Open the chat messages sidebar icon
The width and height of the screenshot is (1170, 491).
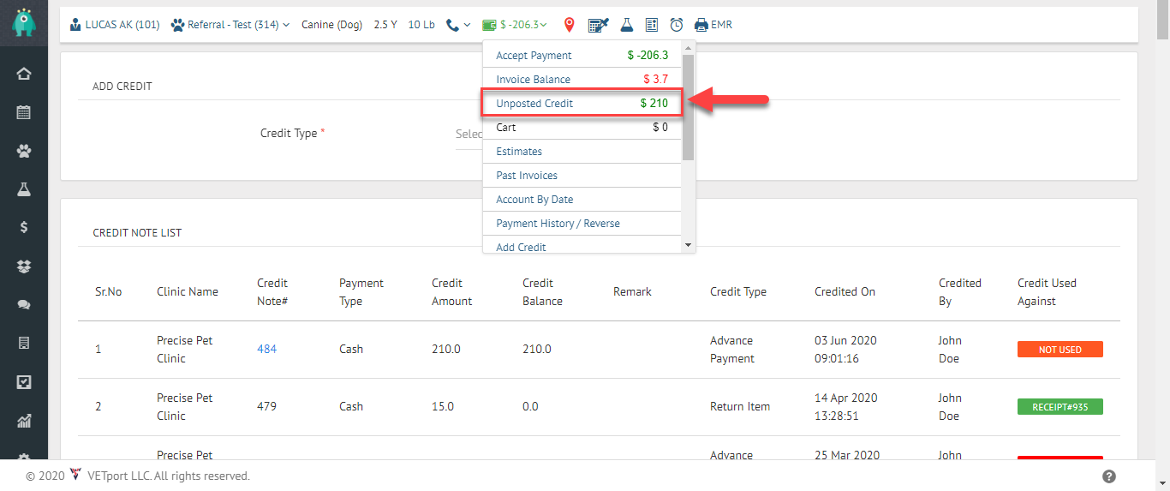point(24,304)
